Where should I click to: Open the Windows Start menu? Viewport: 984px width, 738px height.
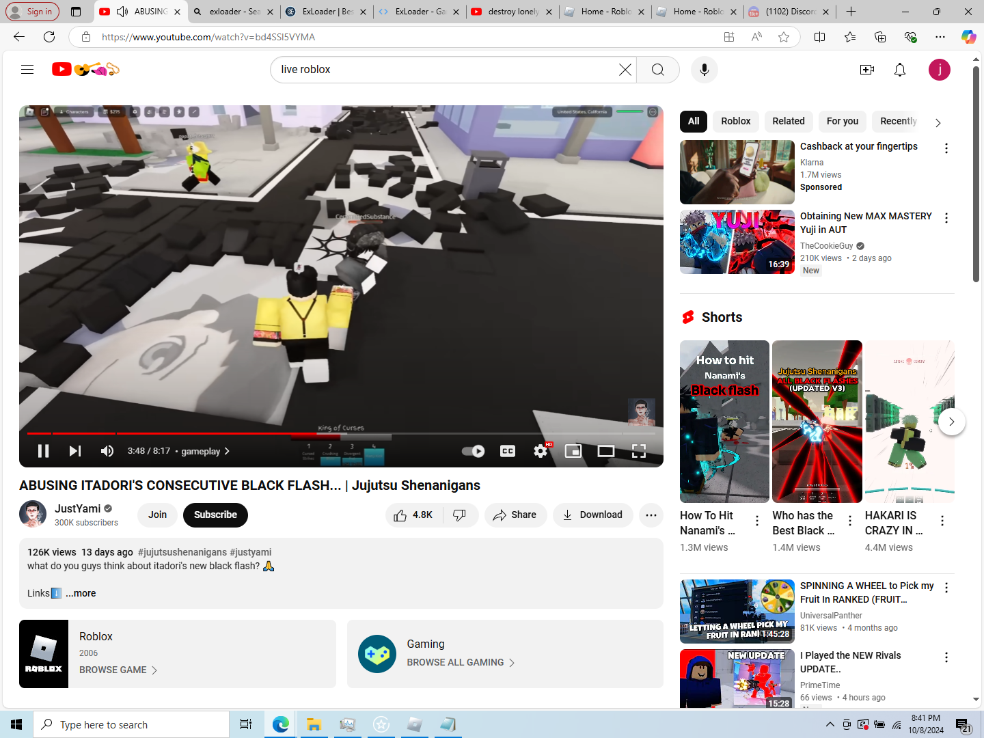click(16, 724)
